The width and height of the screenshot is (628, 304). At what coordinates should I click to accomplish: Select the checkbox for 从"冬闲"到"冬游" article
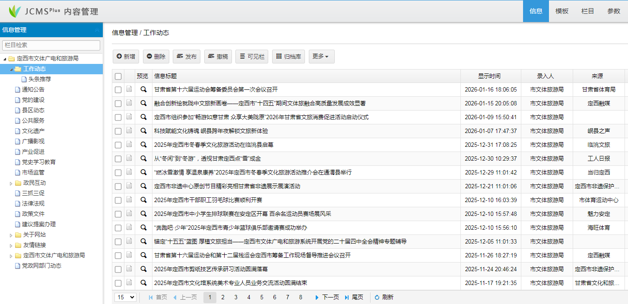pos(118,159)
